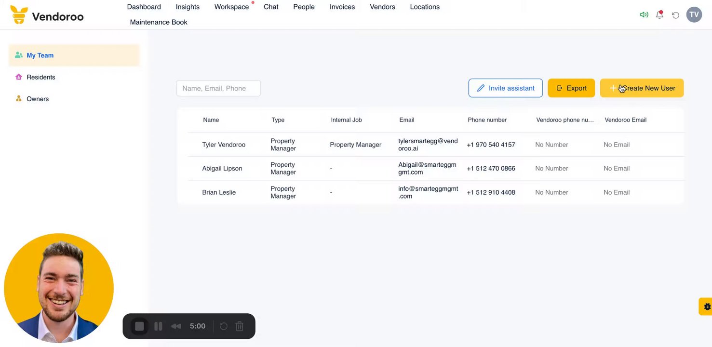Open the notifications bell

[659, 14]
